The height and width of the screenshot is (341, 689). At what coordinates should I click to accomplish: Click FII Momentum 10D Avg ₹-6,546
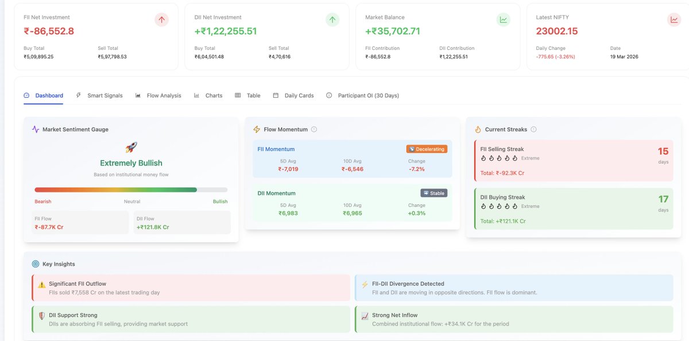click(353, 169)
